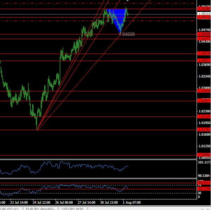This screenshot has width=211, height=210.
Task: Click the red 1.04473 price label
Action: pos(204,39)
